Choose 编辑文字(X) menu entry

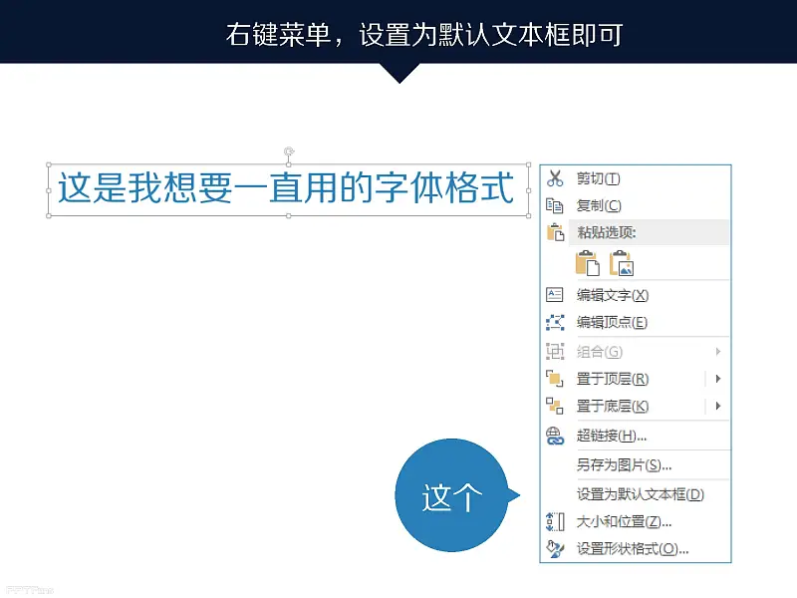tap(636, 295)
